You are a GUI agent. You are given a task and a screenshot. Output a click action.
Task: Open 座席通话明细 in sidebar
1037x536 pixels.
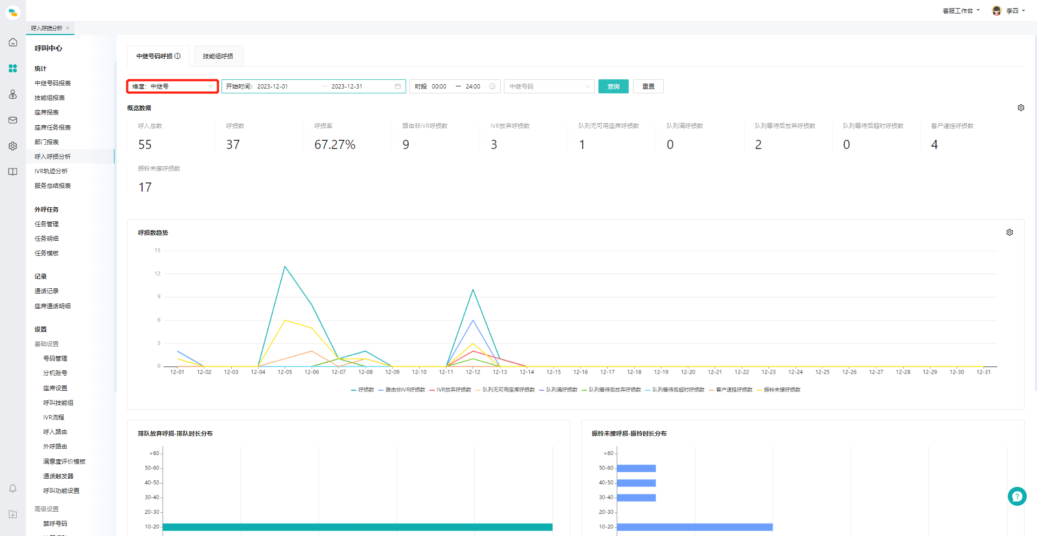click(53, 306)
